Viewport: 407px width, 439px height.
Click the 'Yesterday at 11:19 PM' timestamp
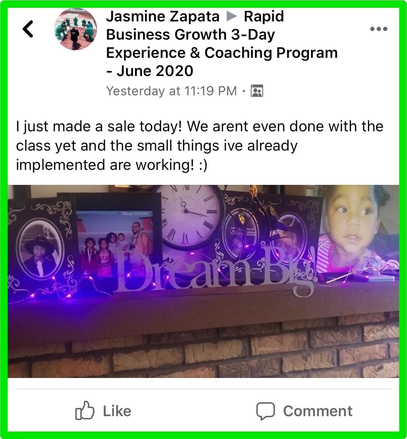pos(171,91)
